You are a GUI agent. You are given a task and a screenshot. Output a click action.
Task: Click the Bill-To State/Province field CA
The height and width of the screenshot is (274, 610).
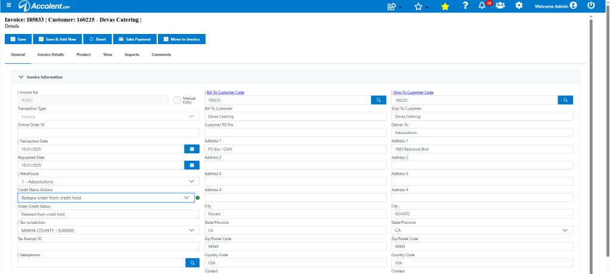tap(295, 231)
